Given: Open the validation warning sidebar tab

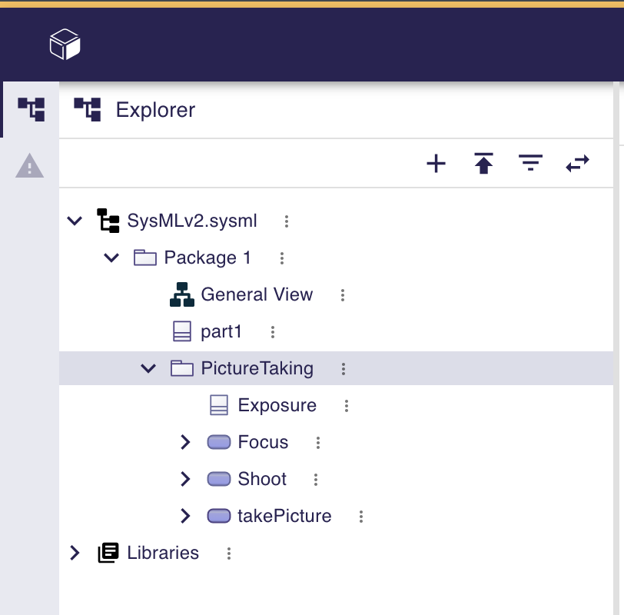Looking at the screenshot, I should coord(30,165).
